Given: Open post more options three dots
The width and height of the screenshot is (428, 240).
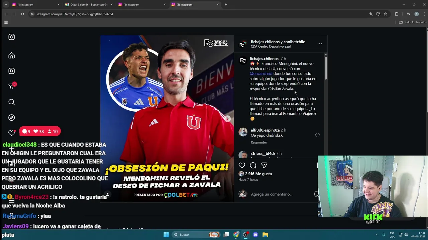Looking at the screenshot, I should [320, 44].
